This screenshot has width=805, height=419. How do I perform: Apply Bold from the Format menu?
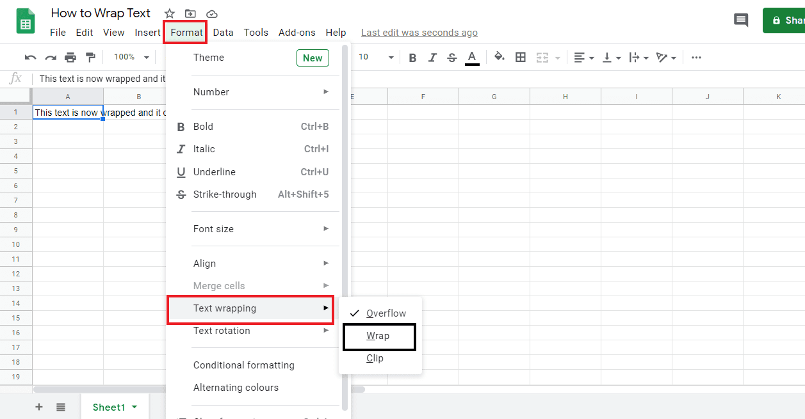coord(254,127)
